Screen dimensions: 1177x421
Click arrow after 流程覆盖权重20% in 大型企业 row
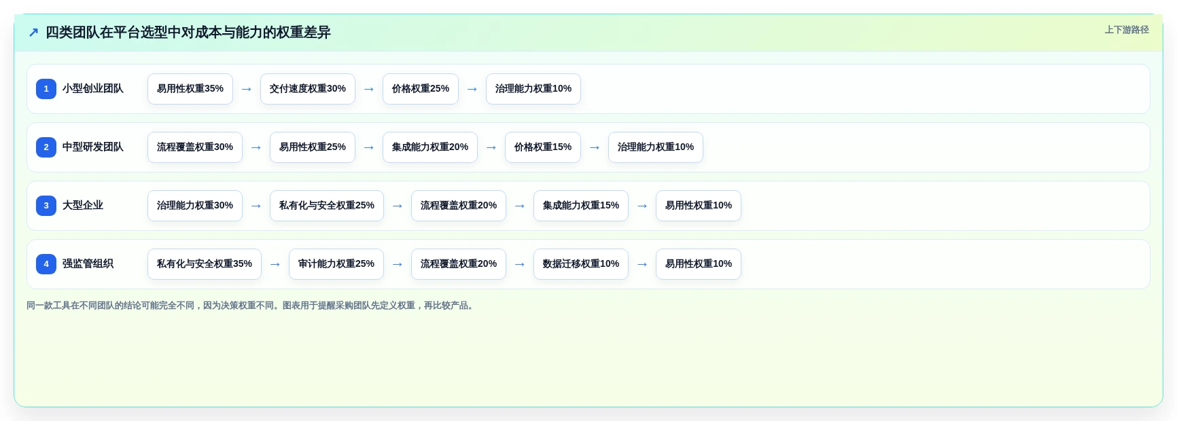point(520,206)
